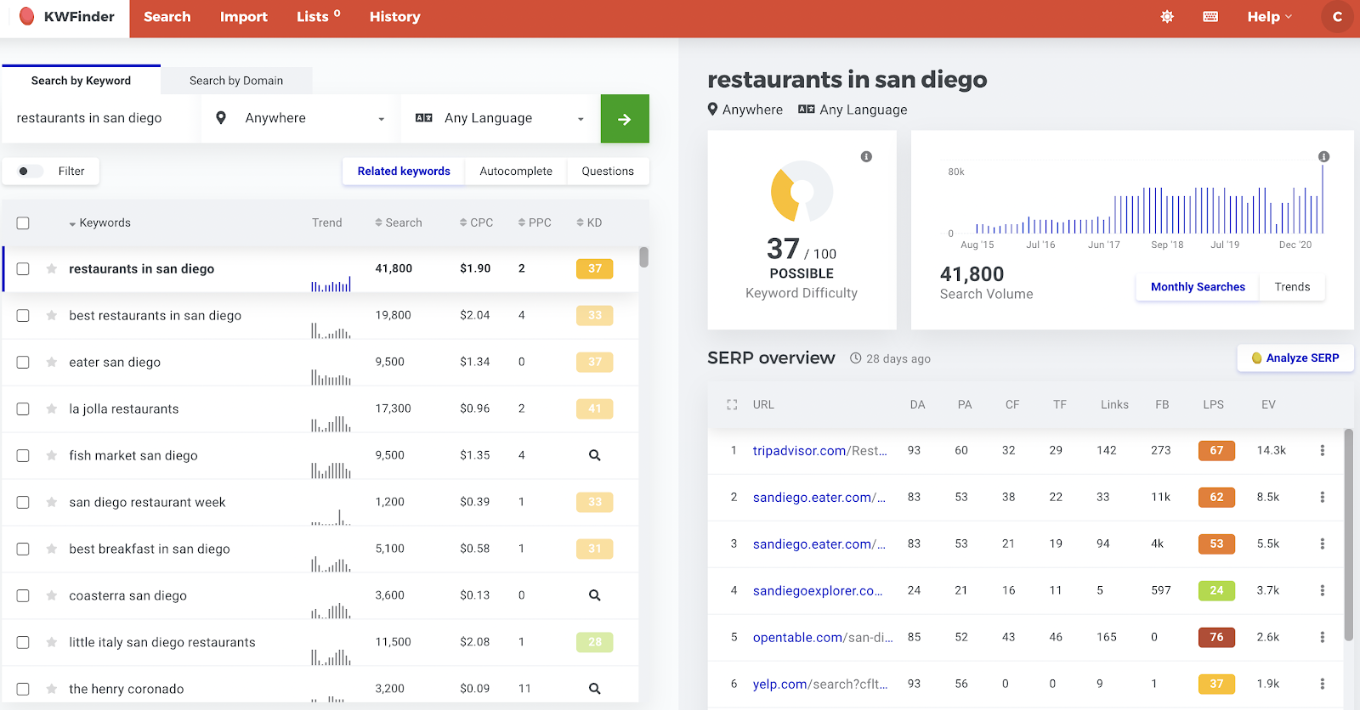Star the fish market san diego keyword
Screen dimensions: 1360x710
point(52,456)
